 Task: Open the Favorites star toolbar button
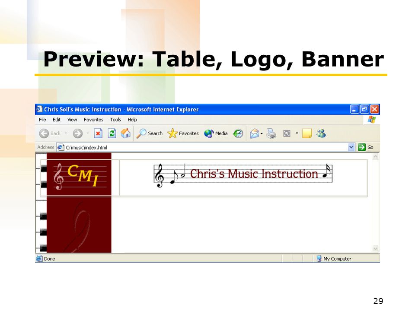tap(183, 133)
